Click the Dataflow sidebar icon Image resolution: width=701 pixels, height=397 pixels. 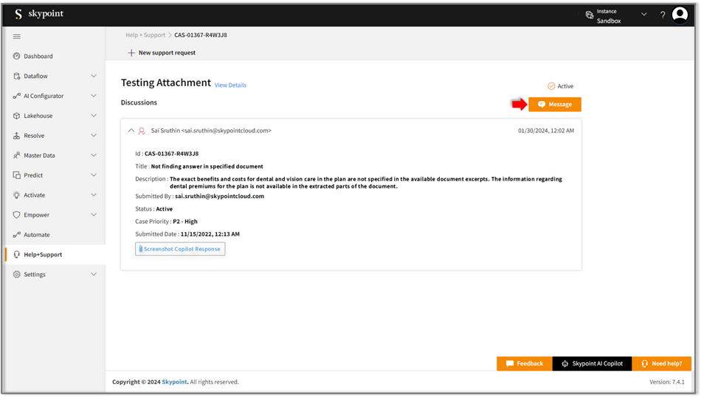16,76
